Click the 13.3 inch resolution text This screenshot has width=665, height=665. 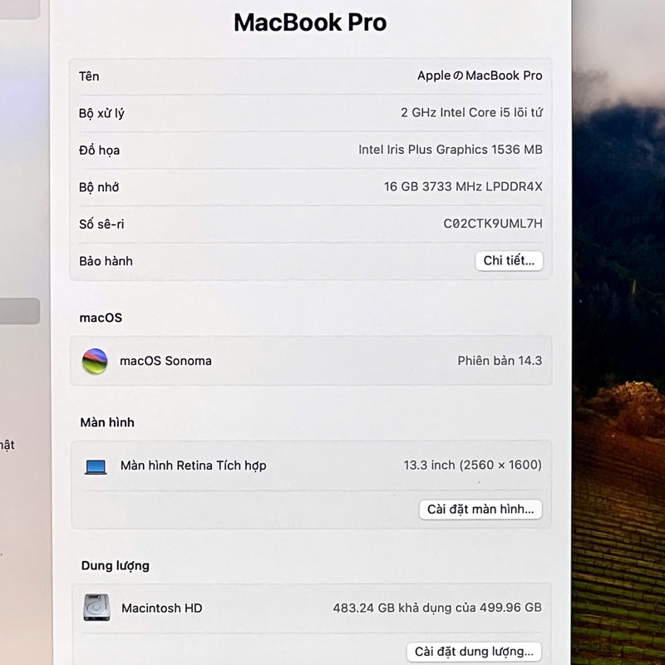point(472,465)
